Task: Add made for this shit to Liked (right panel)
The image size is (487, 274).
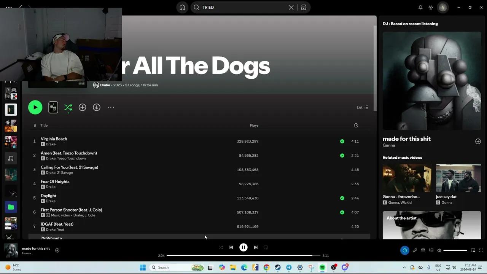Action: pos(478,141)
